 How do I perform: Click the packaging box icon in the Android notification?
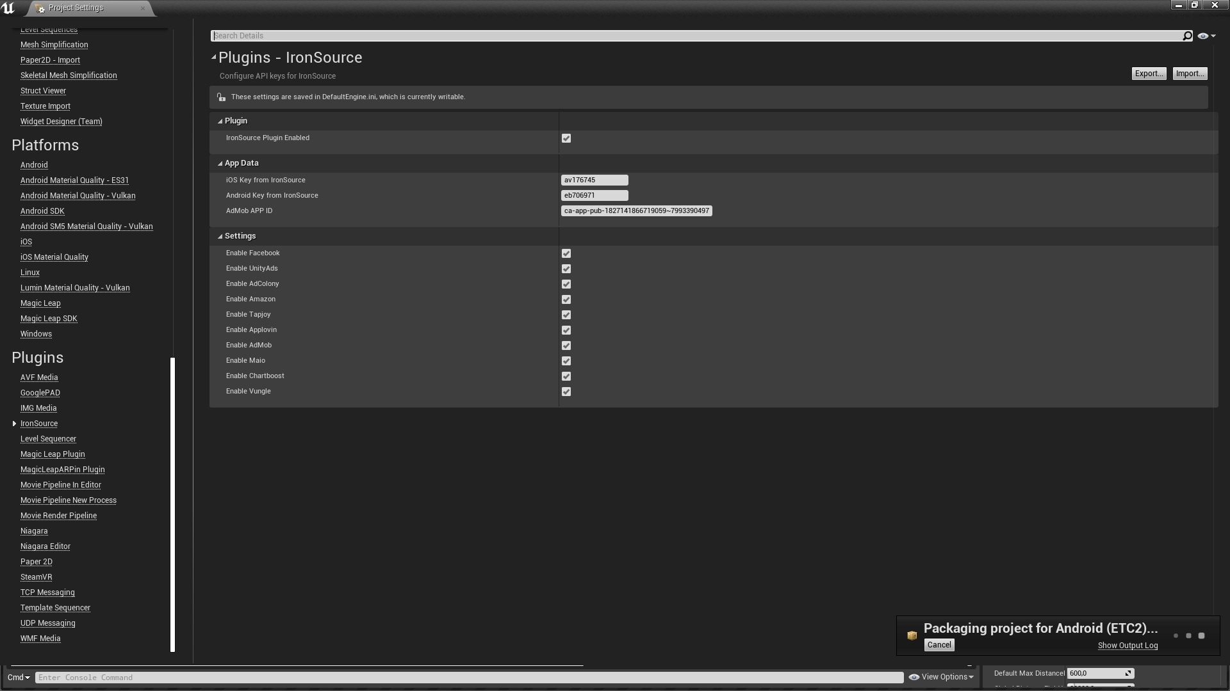(x=912, y=635)
